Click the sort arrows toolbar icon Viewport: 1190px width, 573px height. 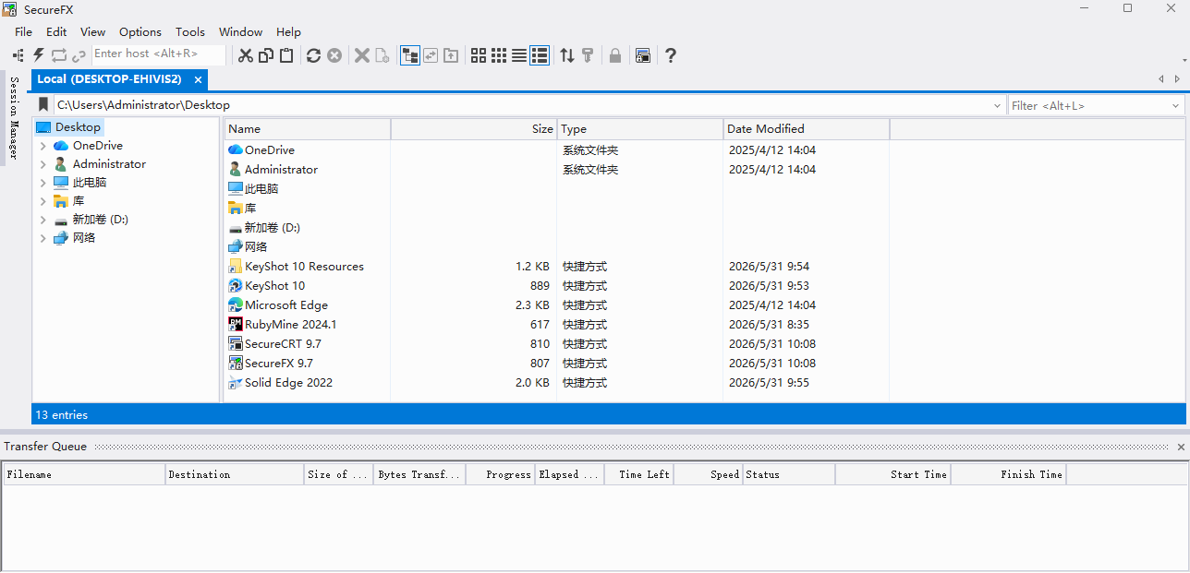[567, 55]
